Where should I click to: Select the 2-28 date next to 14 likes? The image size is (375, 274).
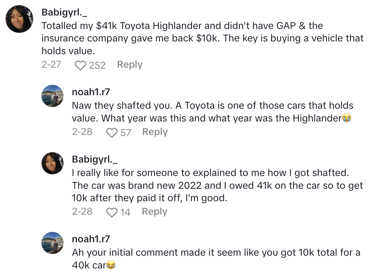(x=82, y=212)
